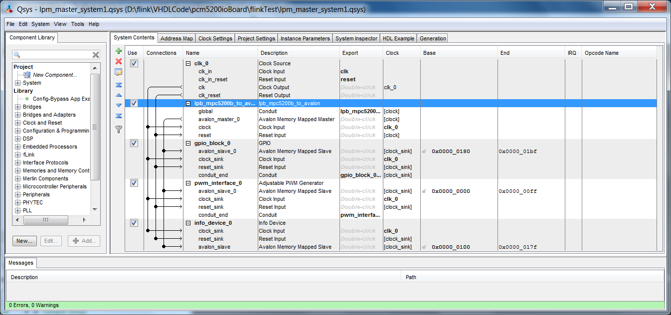Toggle the Use checkbox for gpio_block_0

pyautogui.click(x=134, y=143)
